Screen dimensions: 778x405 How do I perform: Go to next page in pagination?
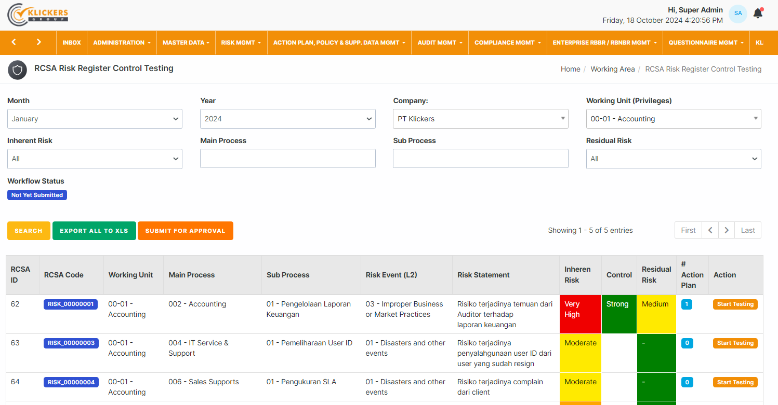pyautogui.click(x=727, y=230)
